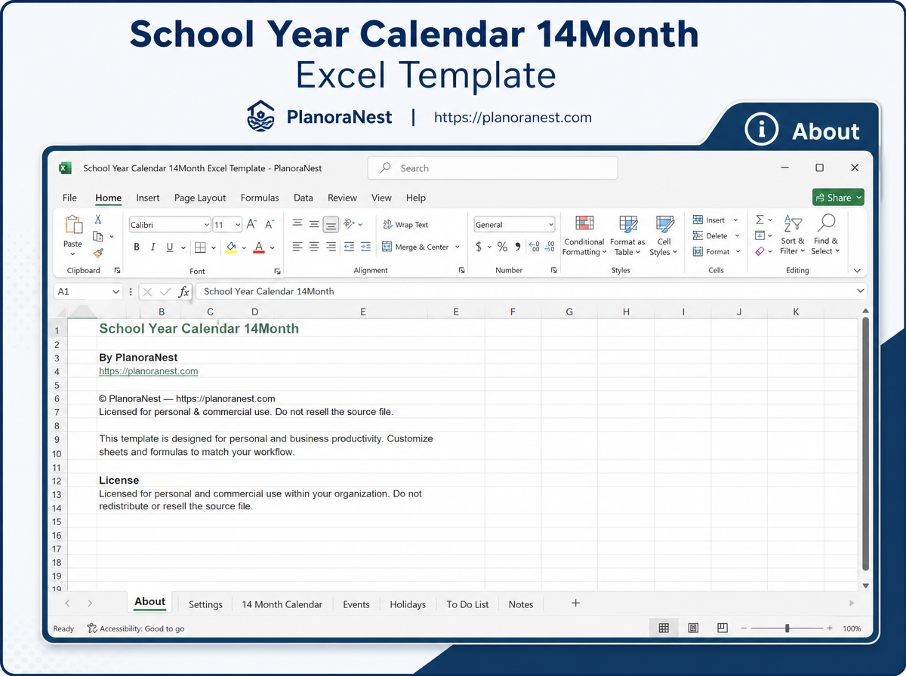Screen dimensions: 906x676
Task: Select Top Align icon
Action: tap(297, 224)
